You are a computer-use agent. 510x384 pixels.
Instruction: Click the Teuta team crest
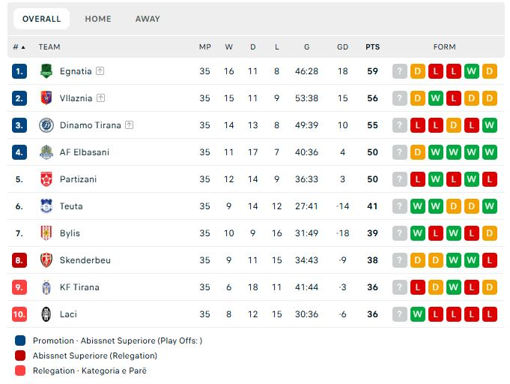coord(46,206)
